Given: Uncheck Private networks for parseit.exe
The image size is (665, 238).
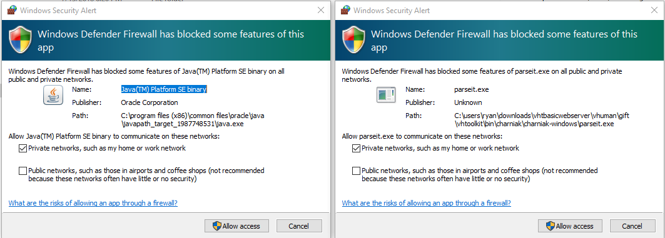Looking at the screenshot, I should pos(356,148).
